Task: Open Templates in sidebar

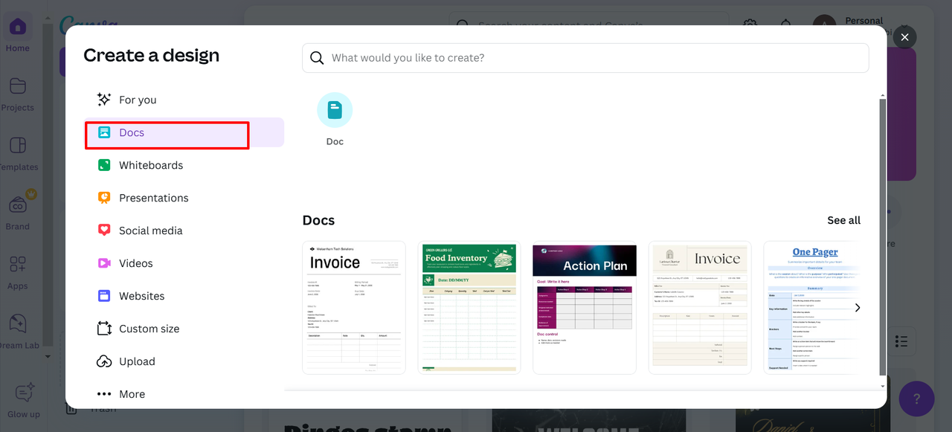Action: click(x=18, y=153)
